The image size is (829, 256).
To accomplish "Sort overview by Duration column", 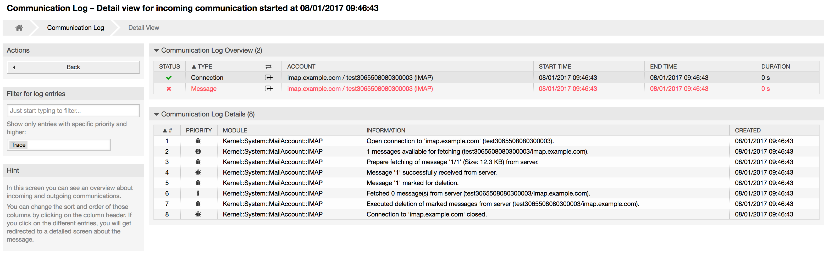I will (775, 66).
